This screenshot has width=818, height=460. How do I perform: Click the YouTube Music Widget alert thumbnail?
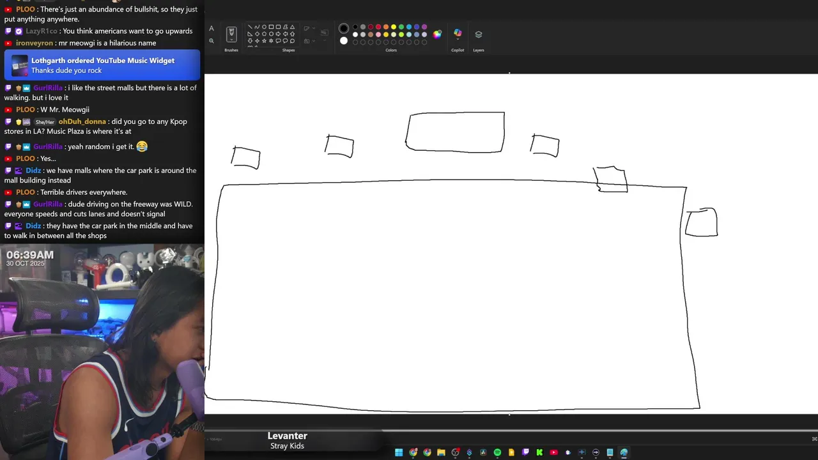(x=20, y=65)
